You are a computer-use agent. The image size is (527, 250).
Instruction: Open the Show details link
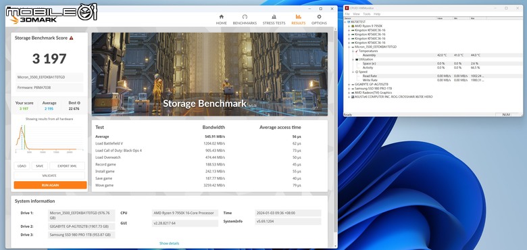point(169,243)
